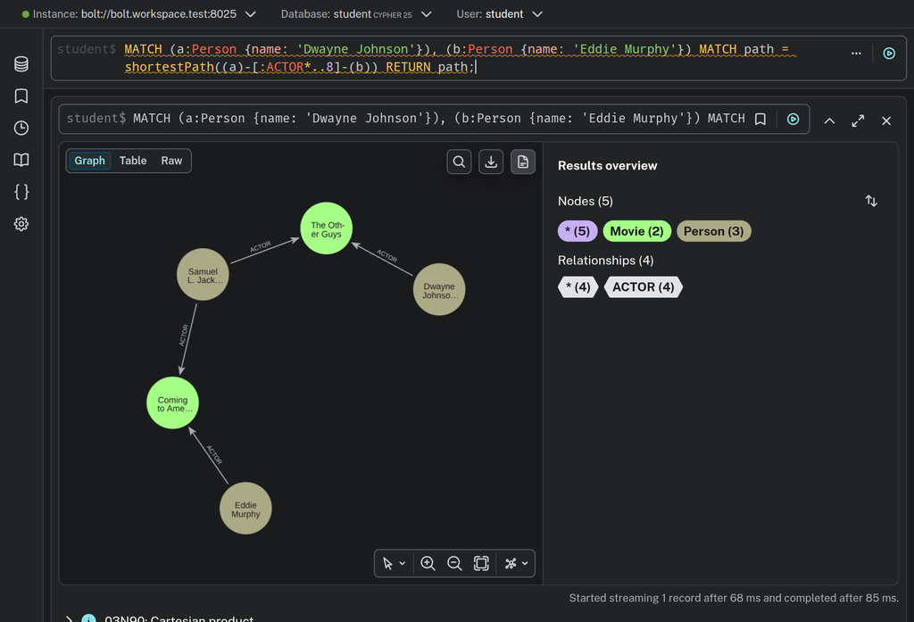The image size is (914, 622).
Task: Switch to Graph view tab
Action: click(90, 161)
